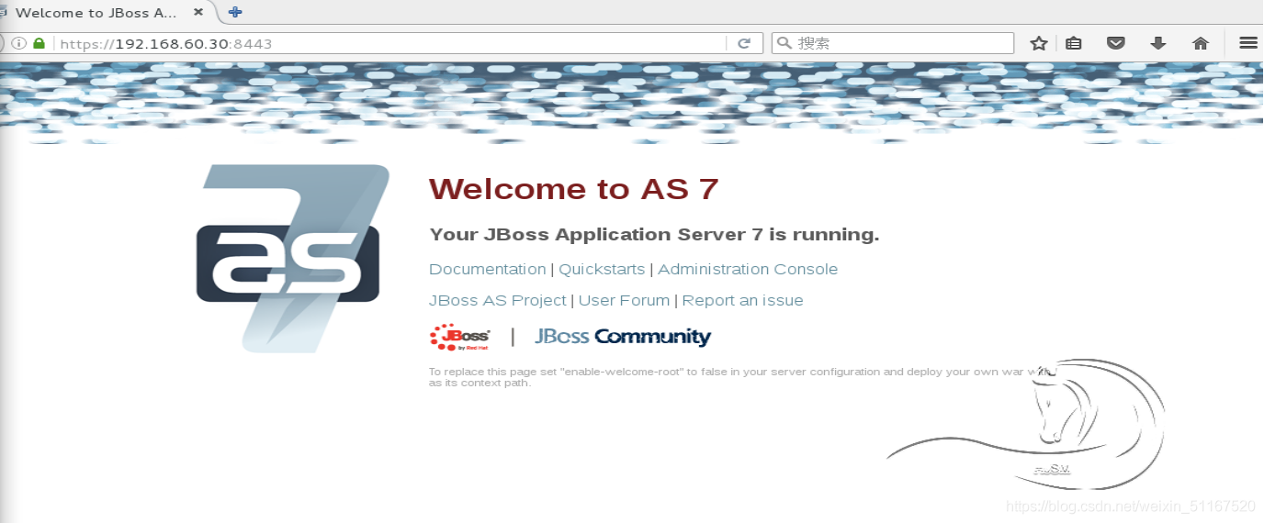1264x523 pixels.
Task: Show site information via the info icon
Action: pos(19,43)
